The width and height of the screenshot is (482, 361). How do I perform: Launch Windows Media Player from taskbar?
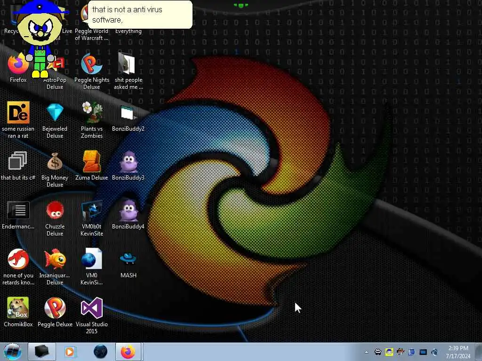point(70,352)
